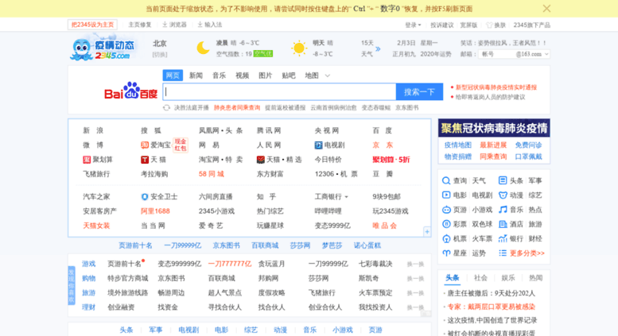Click the Baidu logo
The width and height of the screenshot is (618, 336).
click(x=131, y=91)
